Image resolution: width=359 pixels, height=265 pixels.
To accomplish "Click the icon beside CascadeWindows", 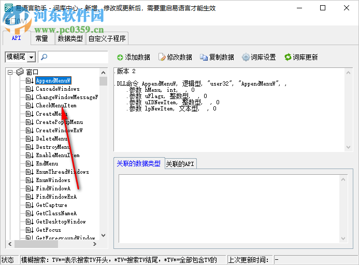I will (30, 89).
